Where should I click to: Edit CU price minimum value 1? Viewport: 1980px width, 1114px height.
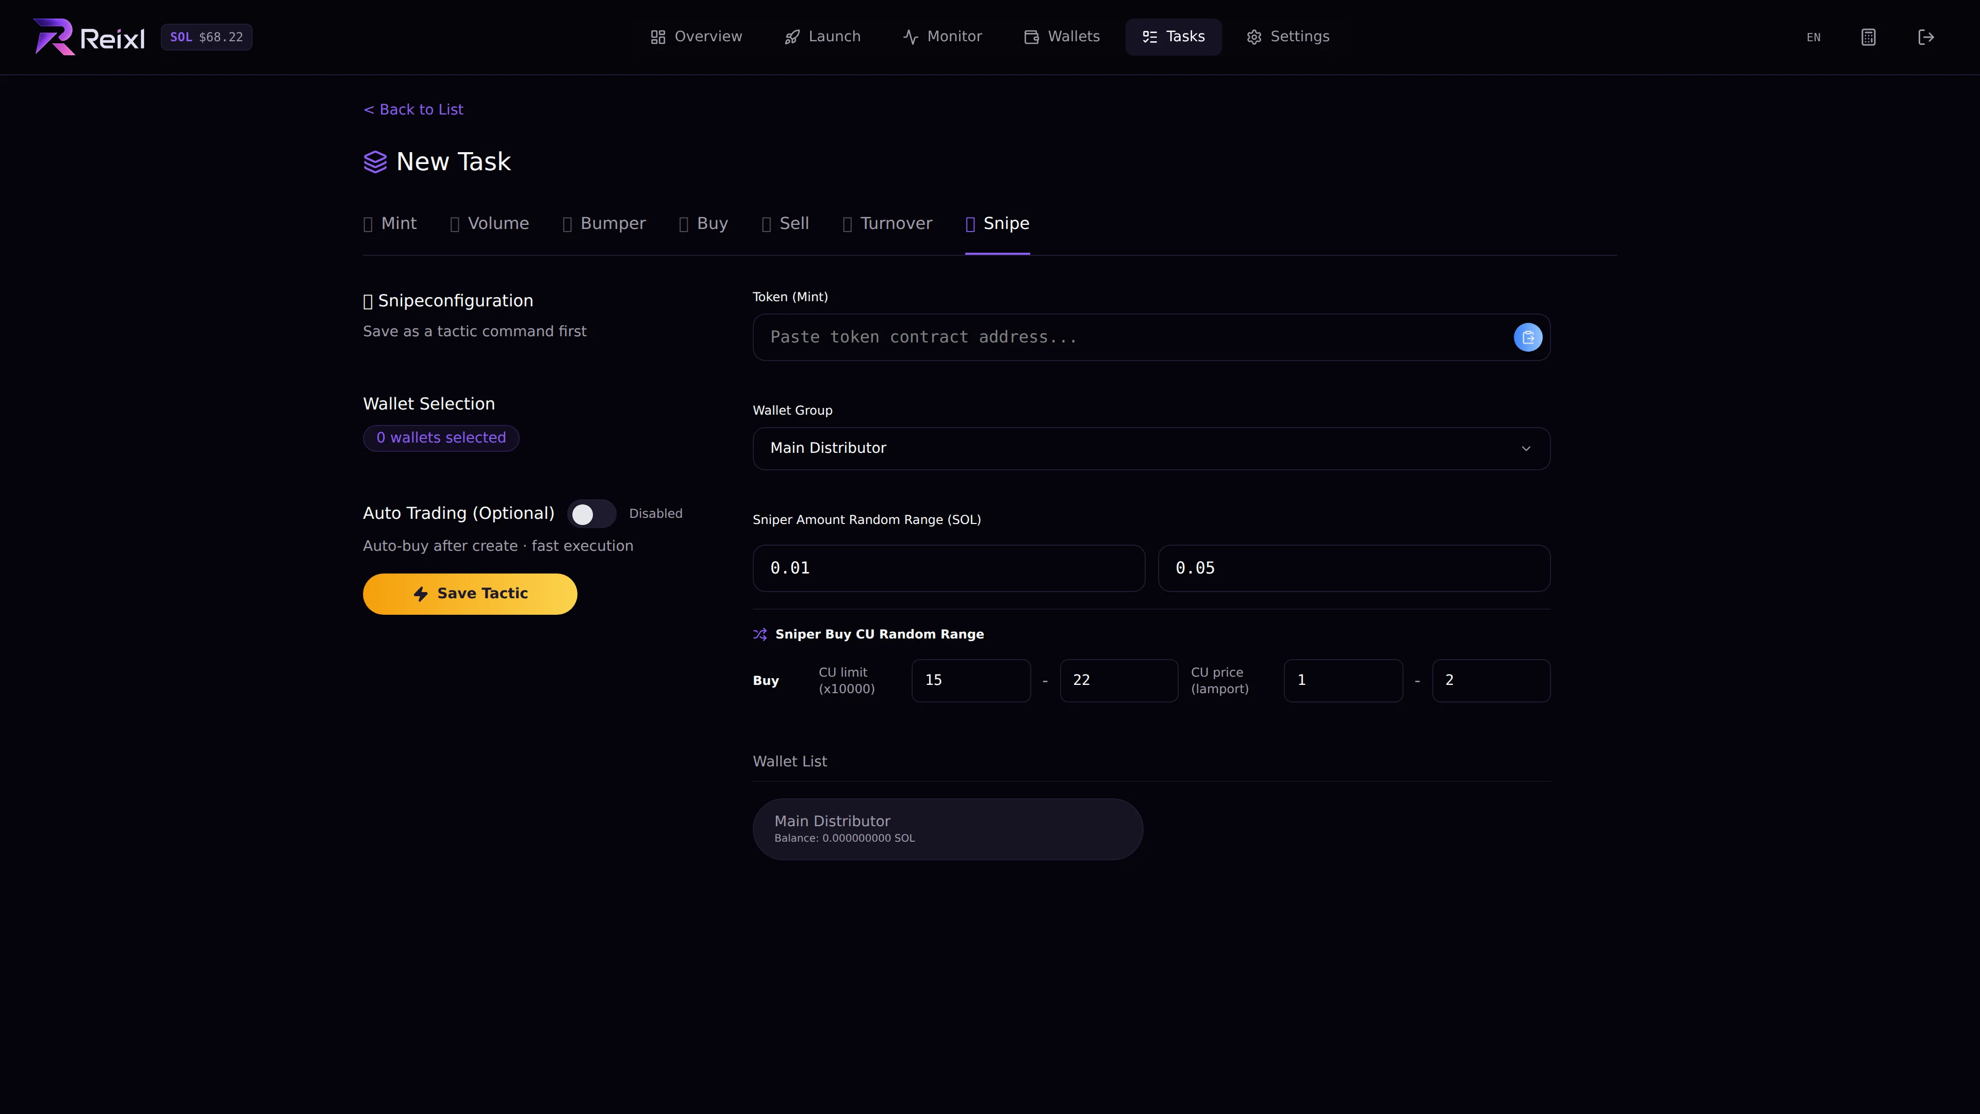pos(1343,680)
